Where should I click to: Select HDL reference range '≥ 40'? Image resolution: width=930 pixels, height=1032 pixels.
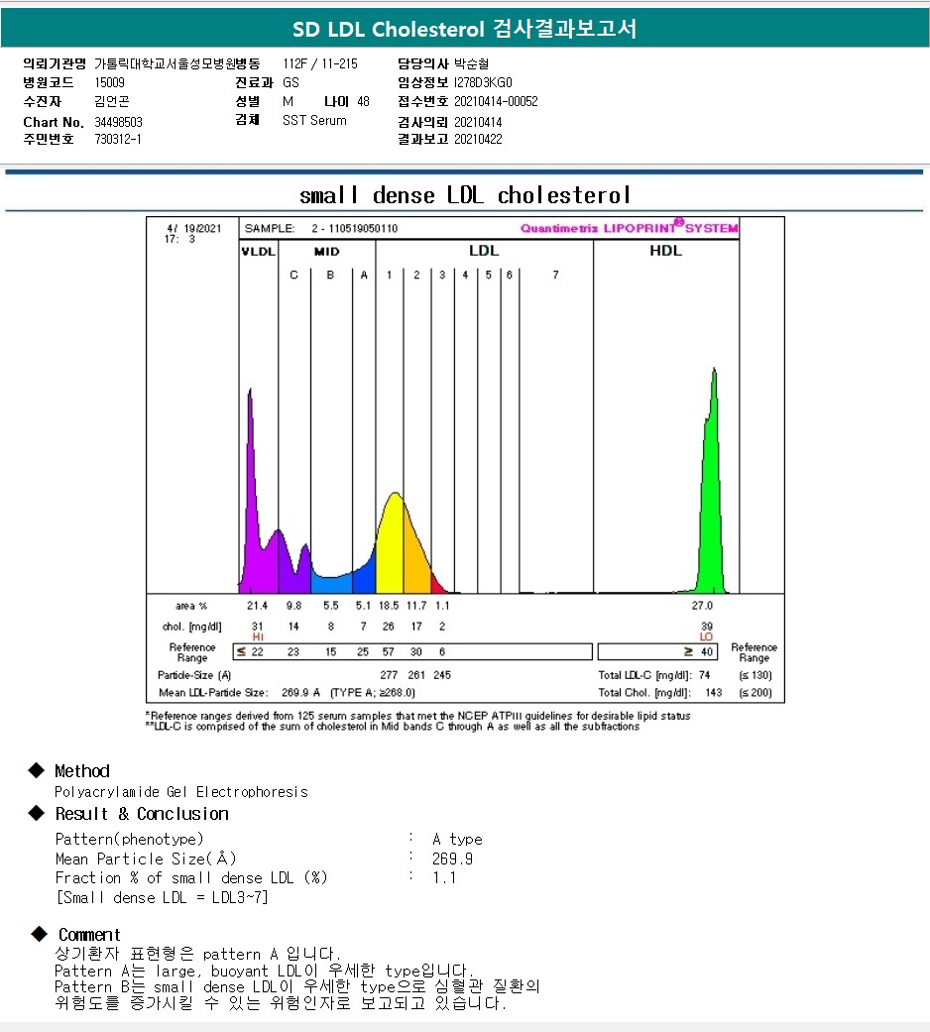click(x=698, y=651)
